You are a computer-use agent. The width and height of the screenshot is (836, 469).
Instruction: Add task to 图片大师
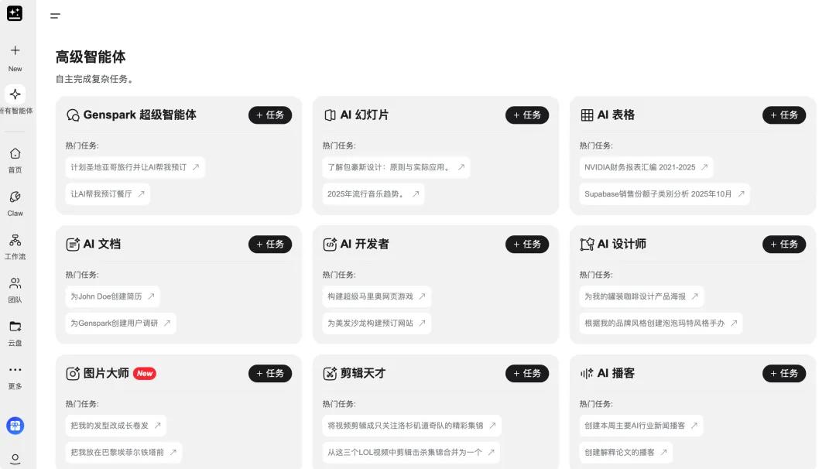(x=270, y=373)
